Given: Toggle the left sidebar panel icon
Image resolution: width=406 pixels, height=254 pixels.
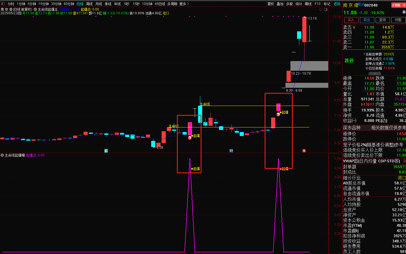Looking at the screenshot, I should pos(3,4).
